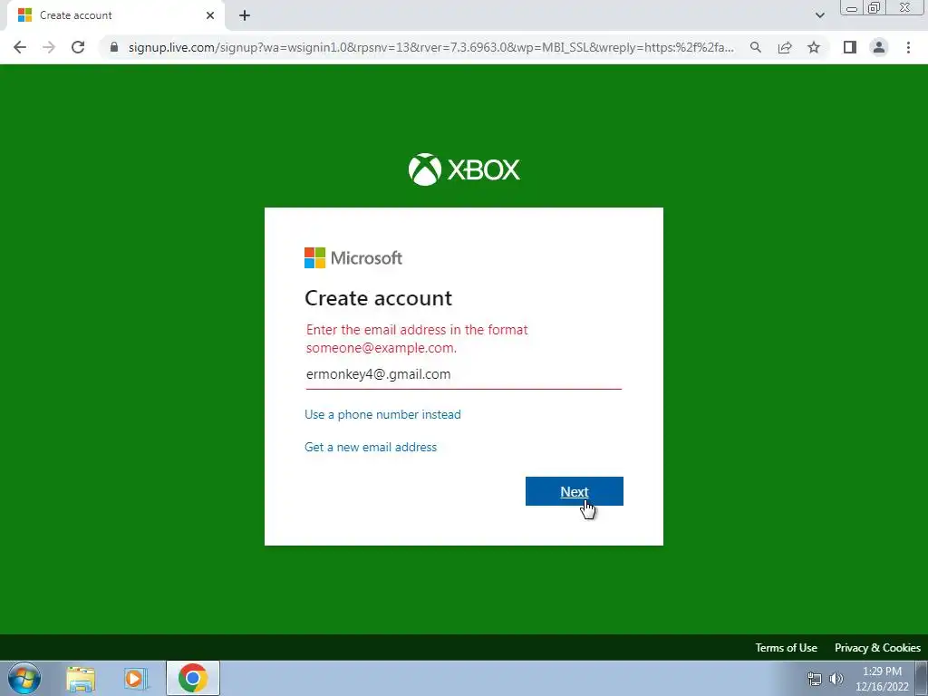Click the Microsoft logo
928x696 pixels.
(x=353, y=258)
